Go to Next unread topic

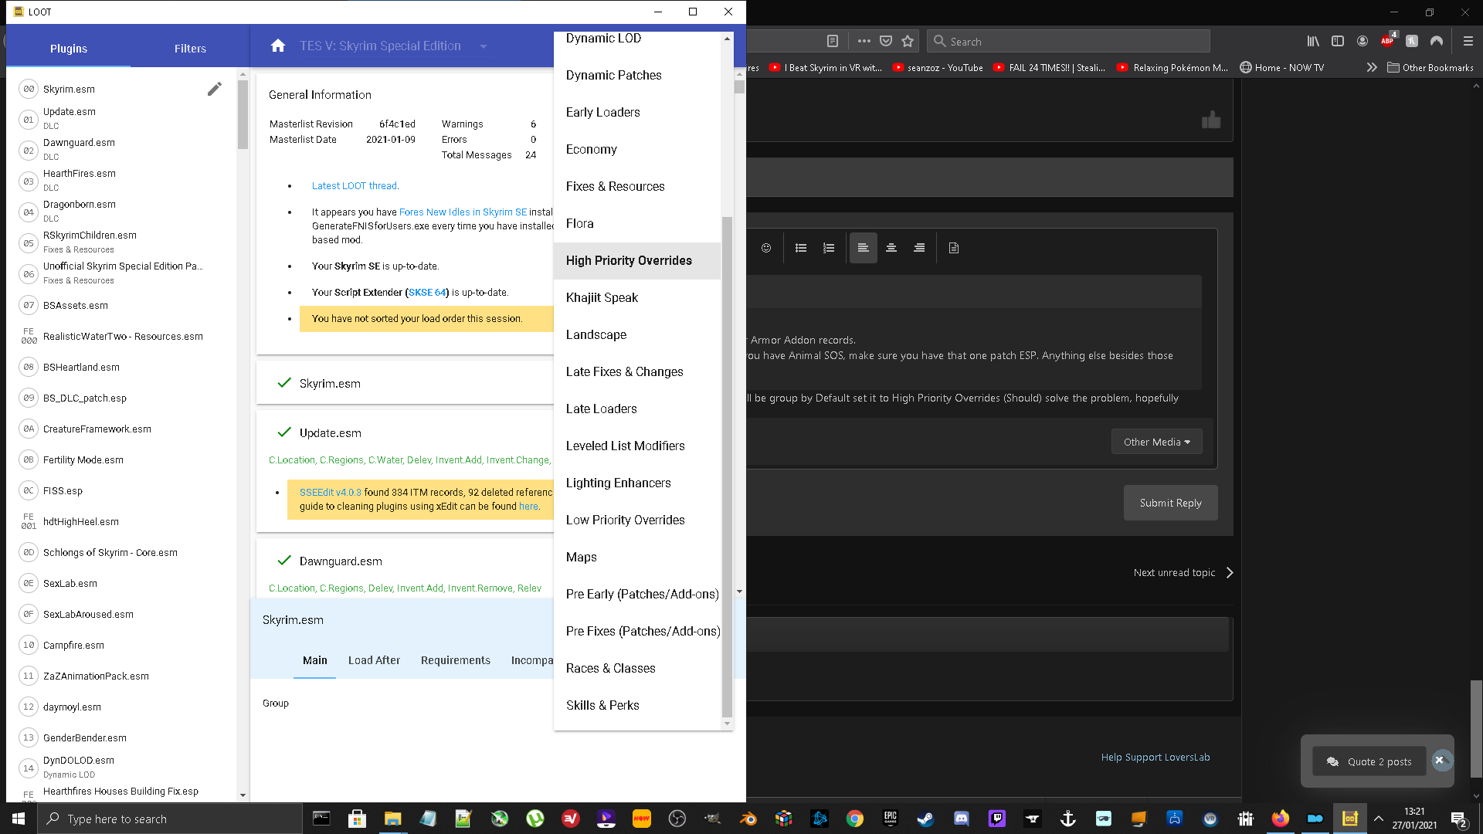tap(1183, 572)
